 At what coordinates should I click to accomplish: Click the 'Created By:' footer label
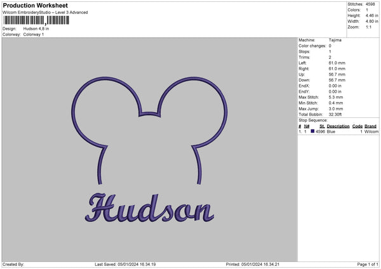click(x=13, y=264)
